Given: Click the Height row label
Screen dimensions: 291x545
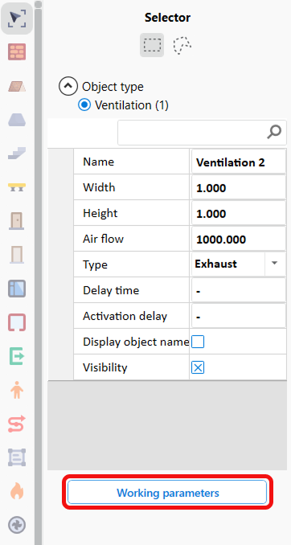Looking at the screenshot, I should (x=100, y=213).
